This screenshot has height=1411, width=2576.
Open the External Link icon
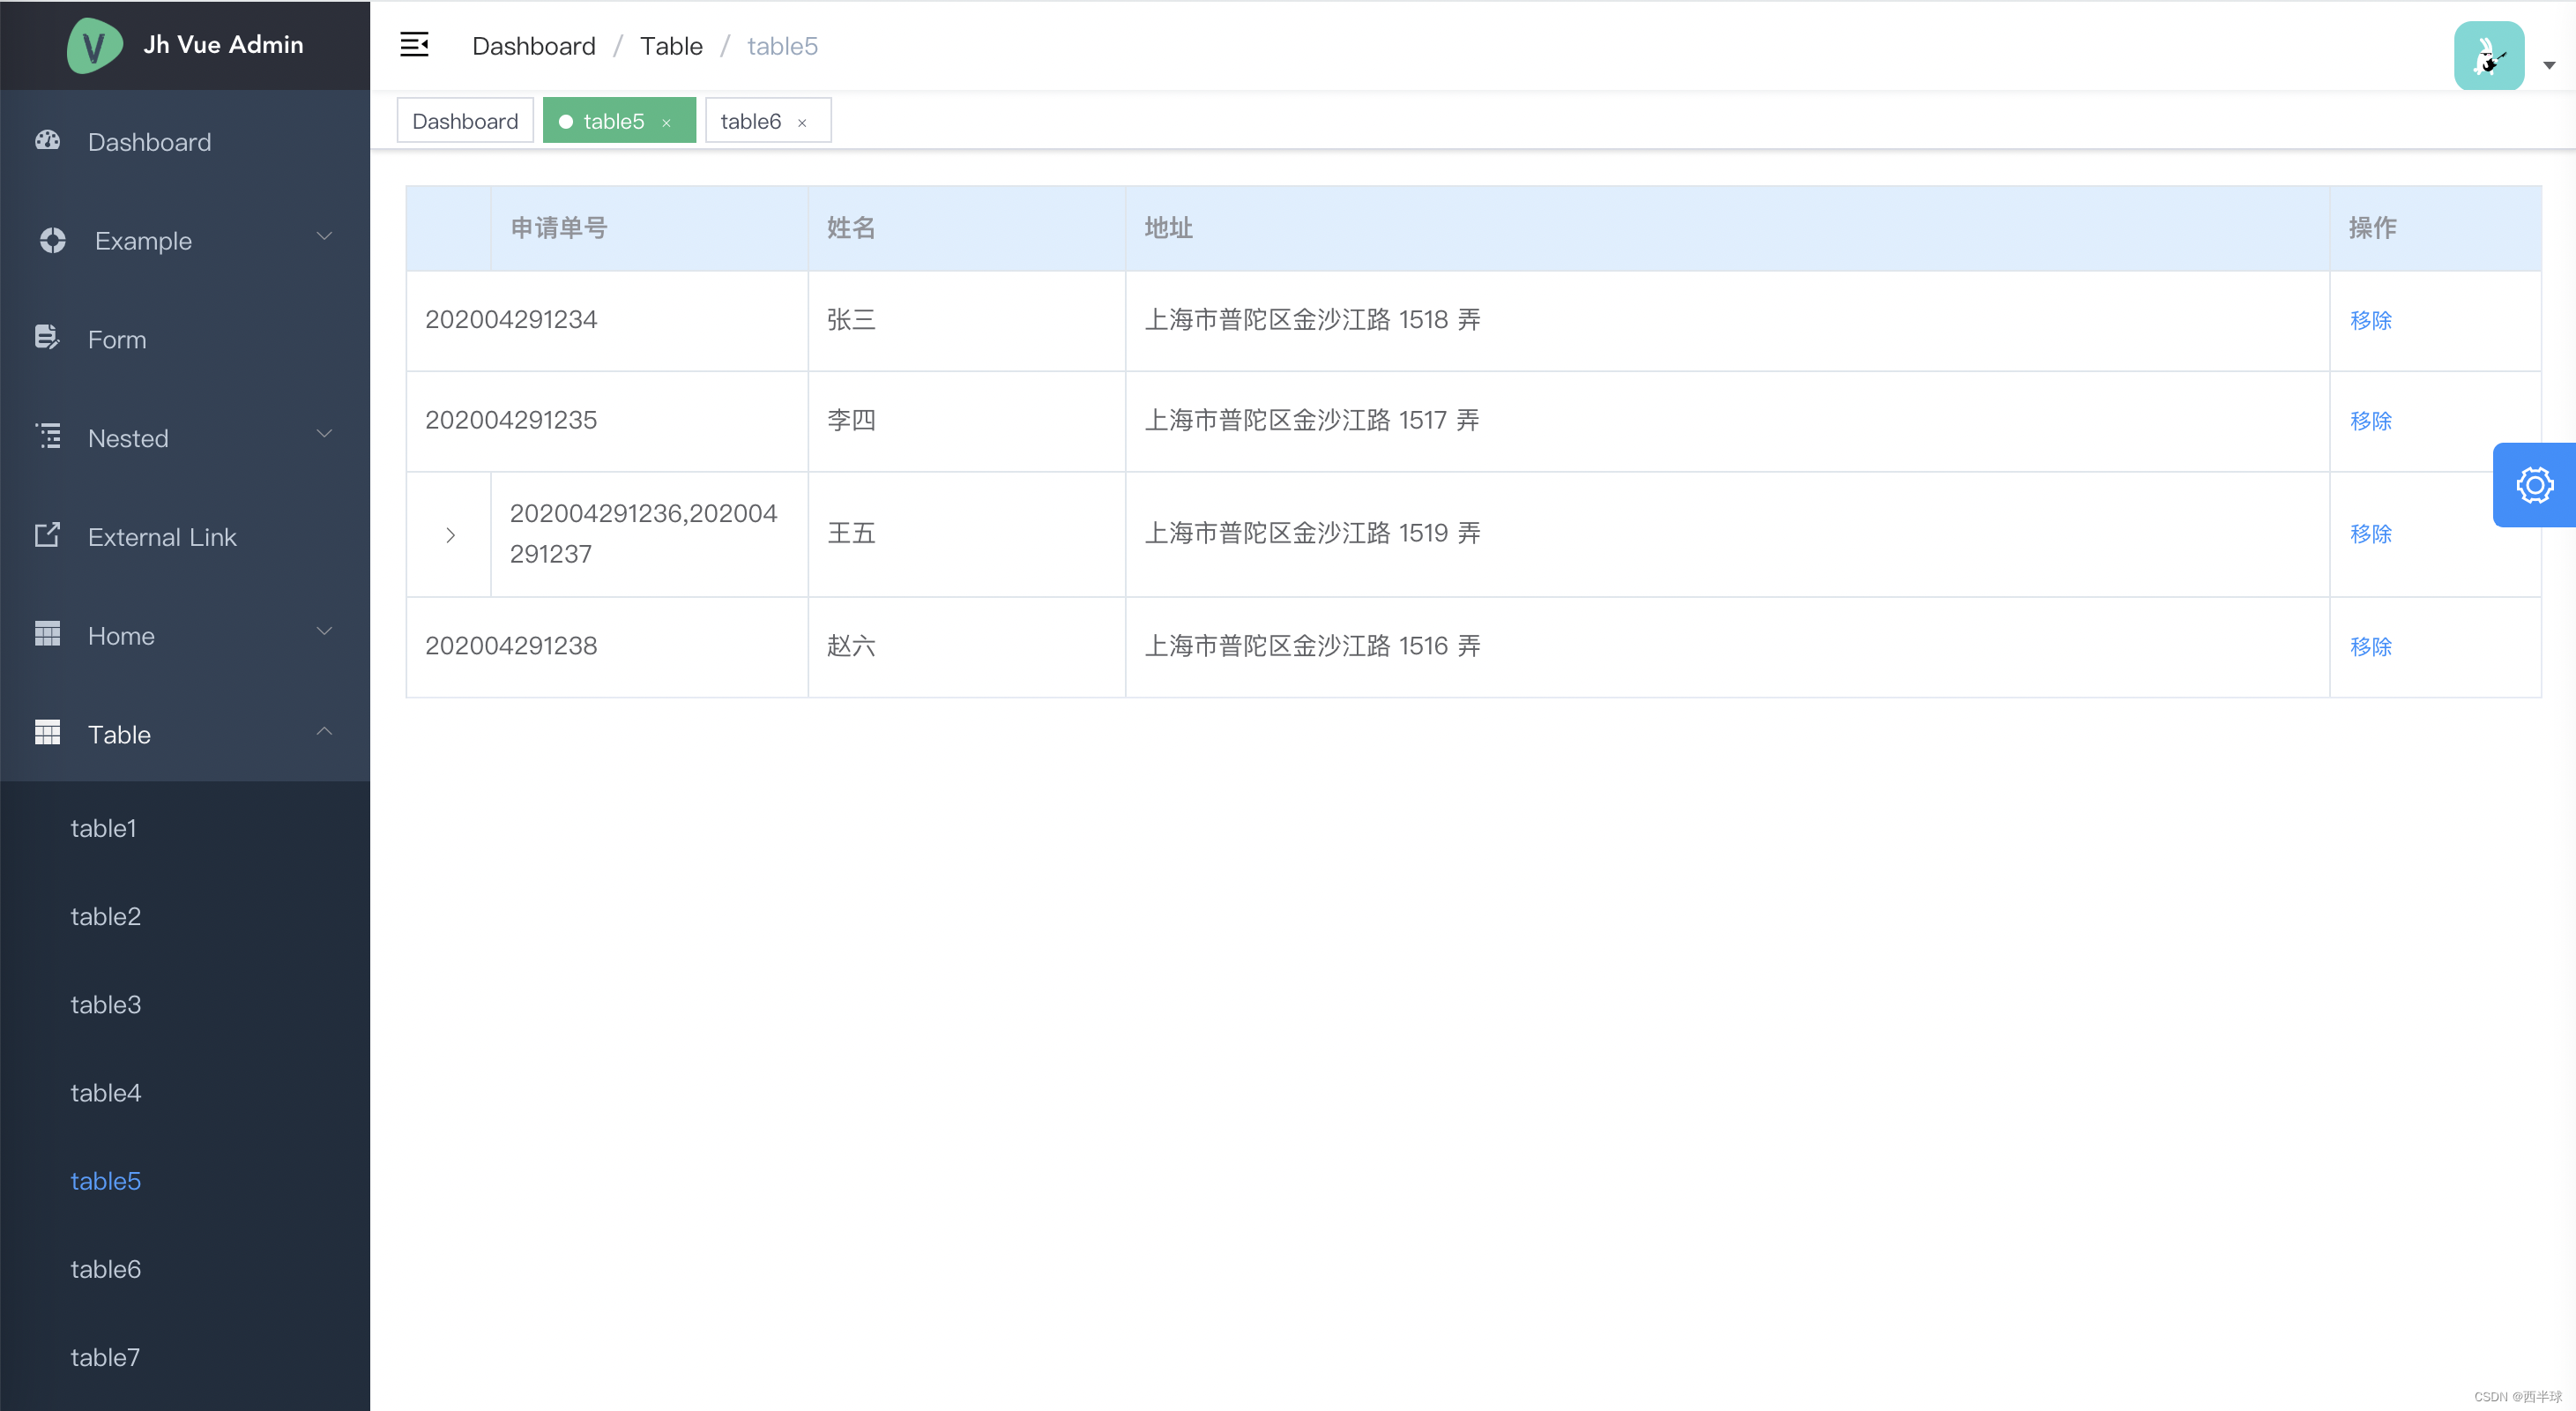pos(47,535)
